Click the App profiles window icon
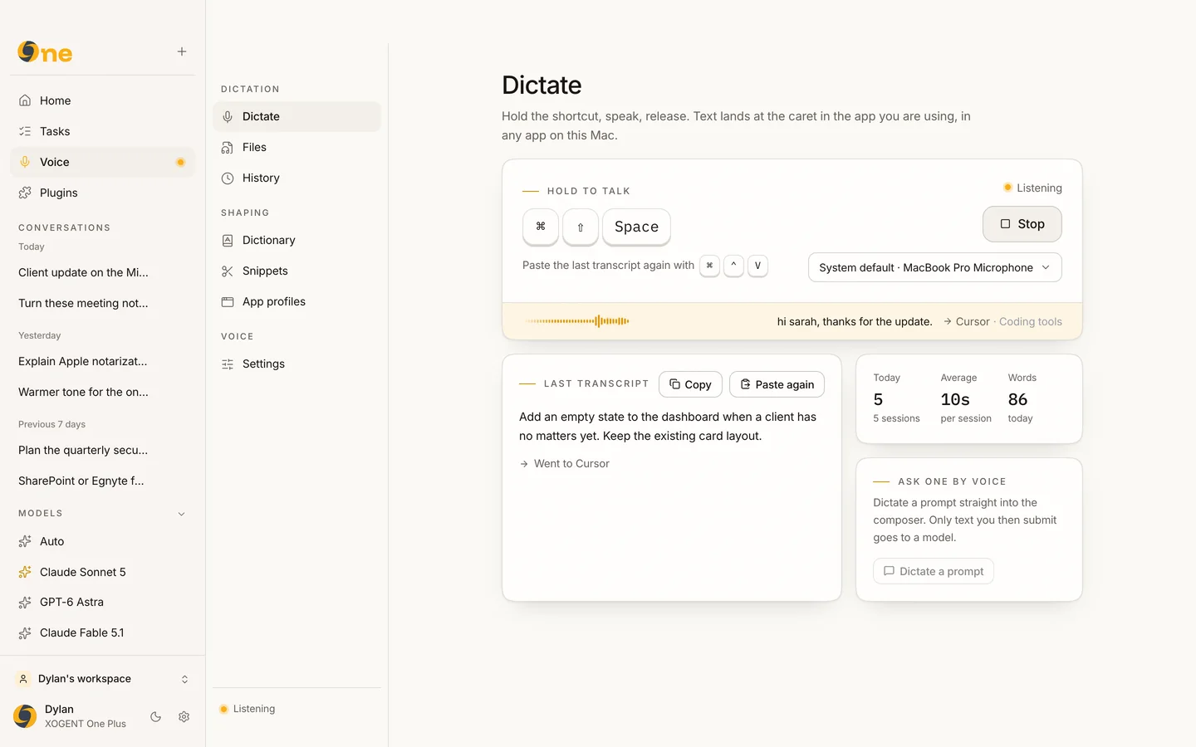Image resolution: width=1196 pixels, height=747 pixels. (x=228, y=302)
